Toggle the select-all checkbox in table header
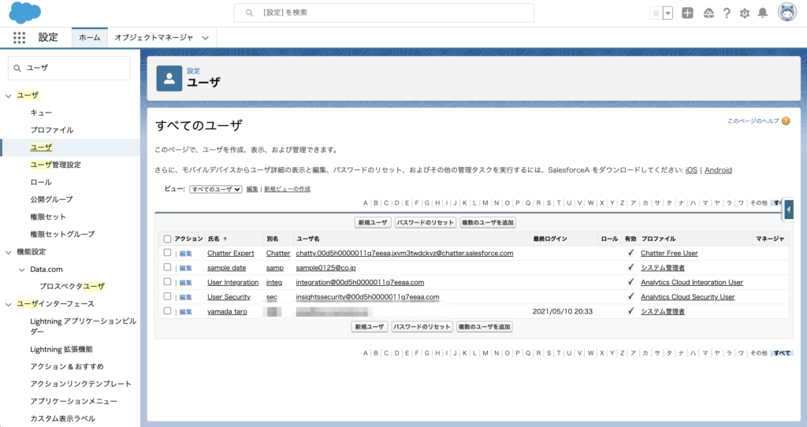This screenshot has height=427, width=807. pos(167,239)
